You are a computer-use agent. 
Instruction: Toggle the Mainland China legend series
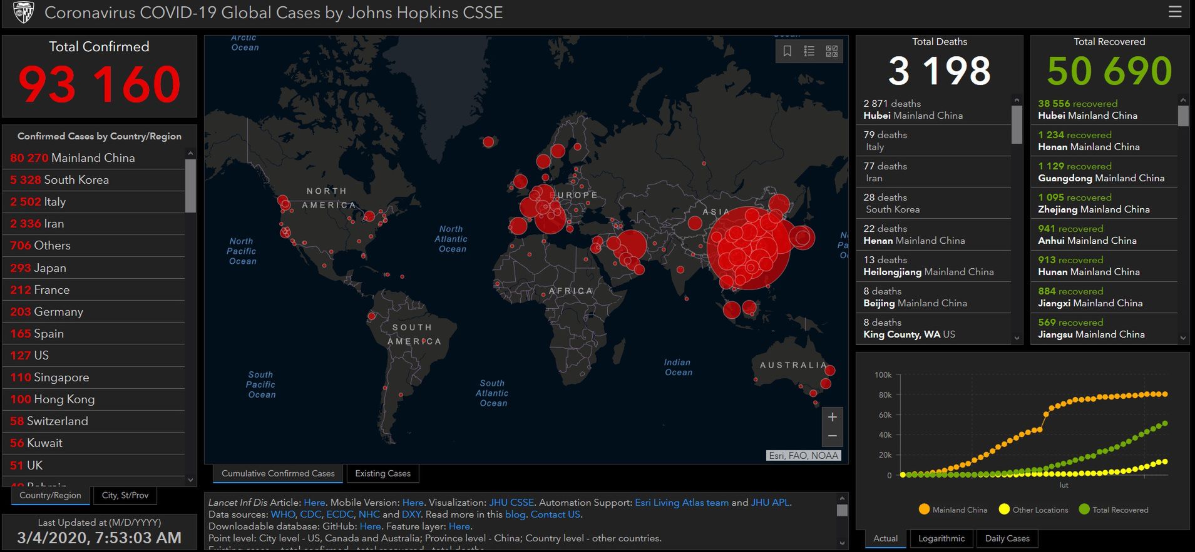tap(953, 509)
